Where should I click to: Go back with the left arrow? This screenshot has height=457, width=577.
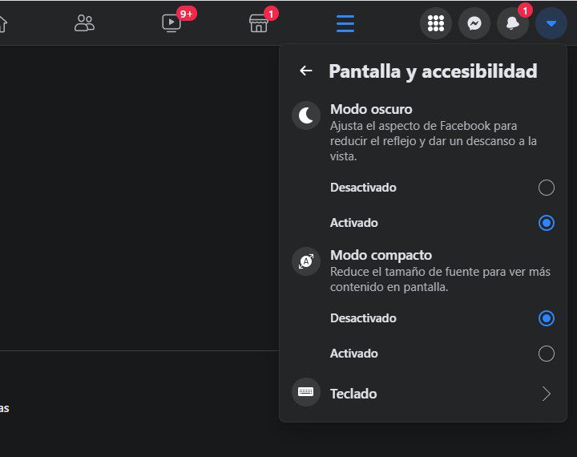coord(305,71)
